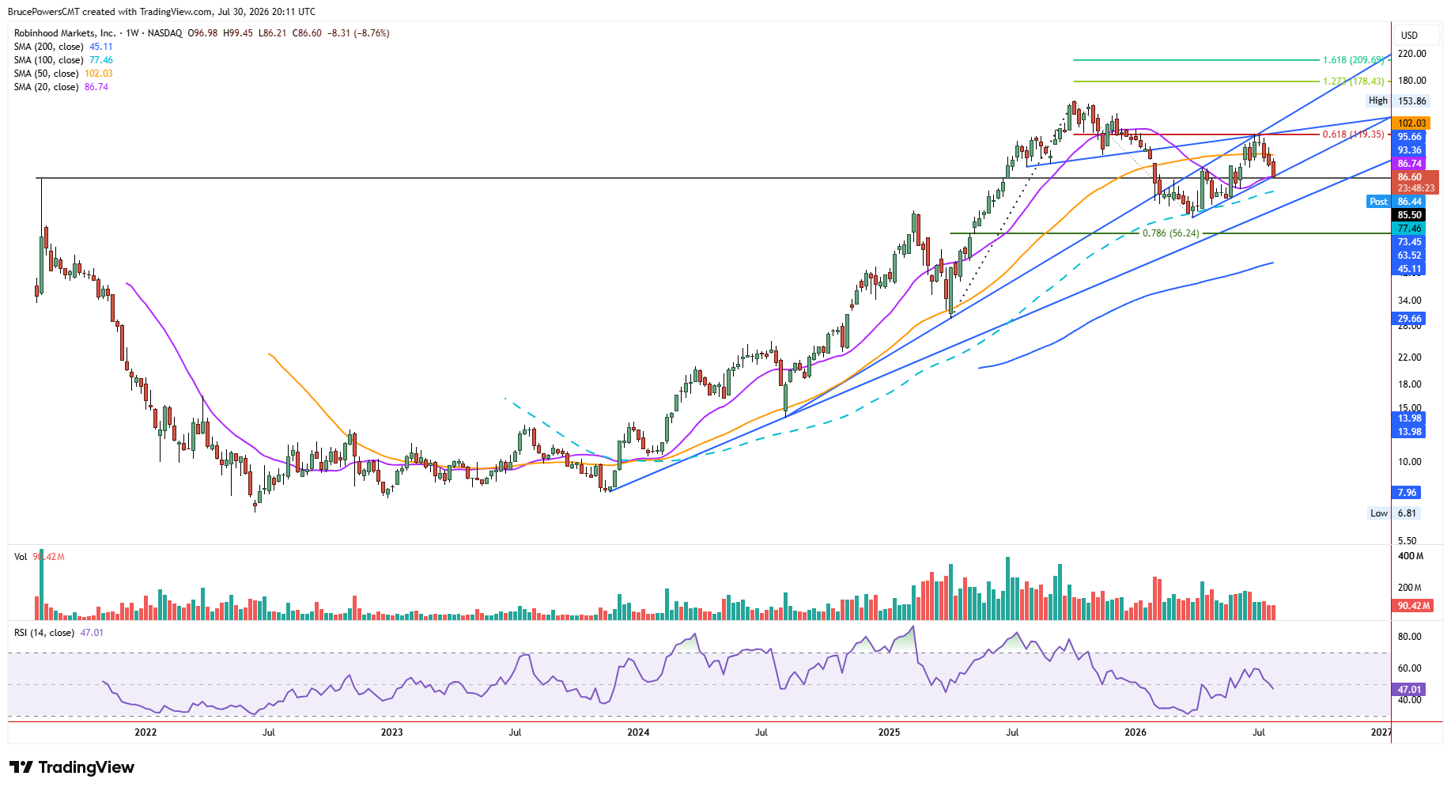The height and width of the screenshot is (791, 1451).
Task: Click the 2022 time axis label
Action: point(145,732)
